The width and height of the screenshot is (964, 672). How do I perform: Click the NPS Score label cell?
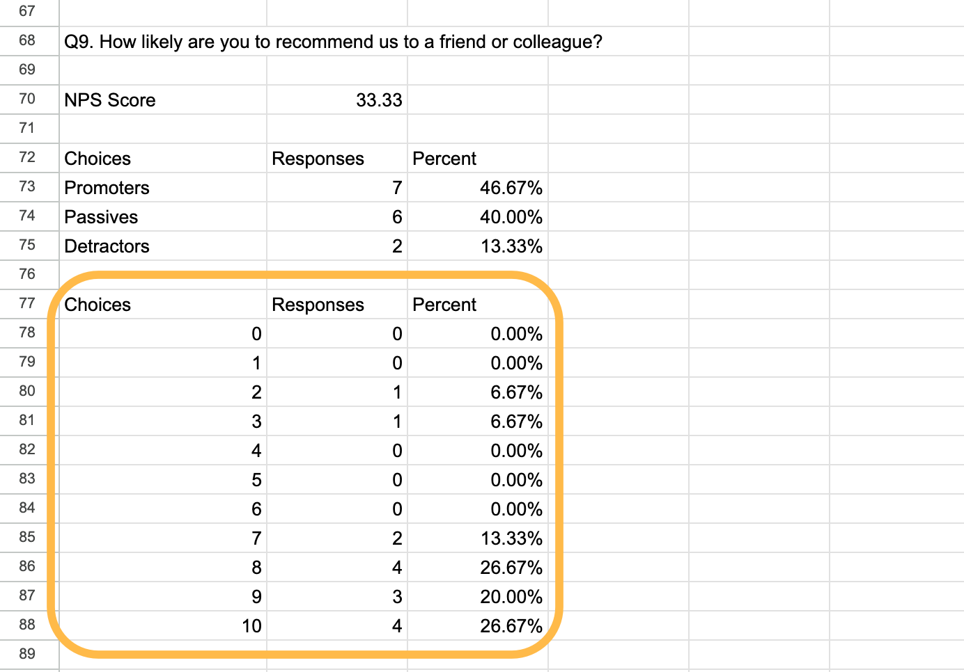[110, 100]
